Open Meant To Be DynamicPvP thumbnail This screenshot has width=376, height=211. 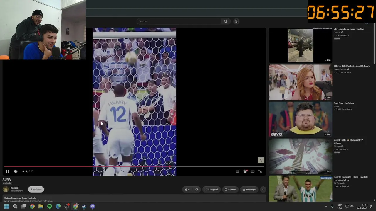(301, 156)
